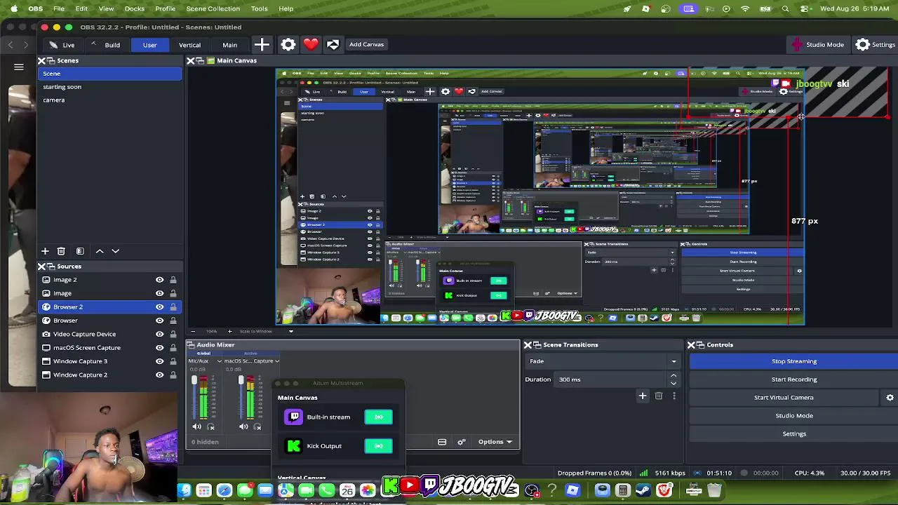Add a new toolbar layout with the plus icon

pyautogui.click(x=262, y=44)
